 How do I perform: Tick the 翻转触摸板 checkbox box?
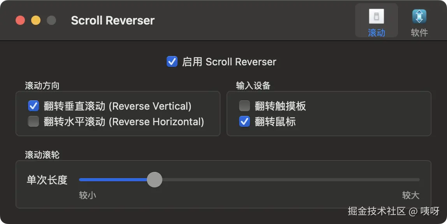click(244, 106)
